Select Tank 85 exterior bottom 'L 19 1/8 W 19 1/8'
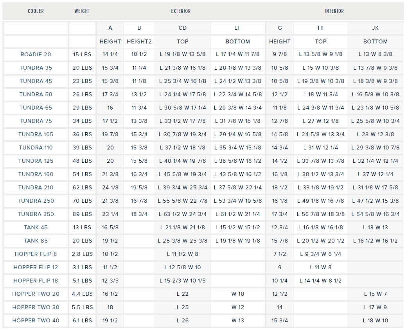Viewport: 406px width, 331px height. click(x=238, y=241)
